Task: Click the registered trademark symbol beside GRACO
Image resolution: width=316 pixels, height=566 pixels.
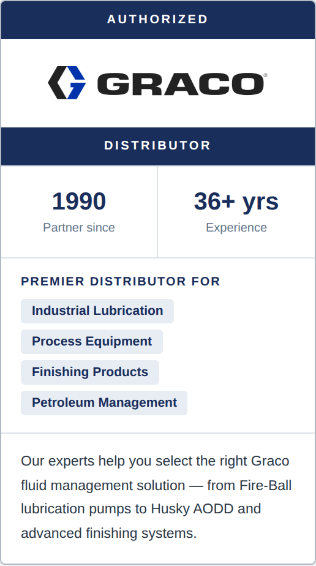Action: 266,75
